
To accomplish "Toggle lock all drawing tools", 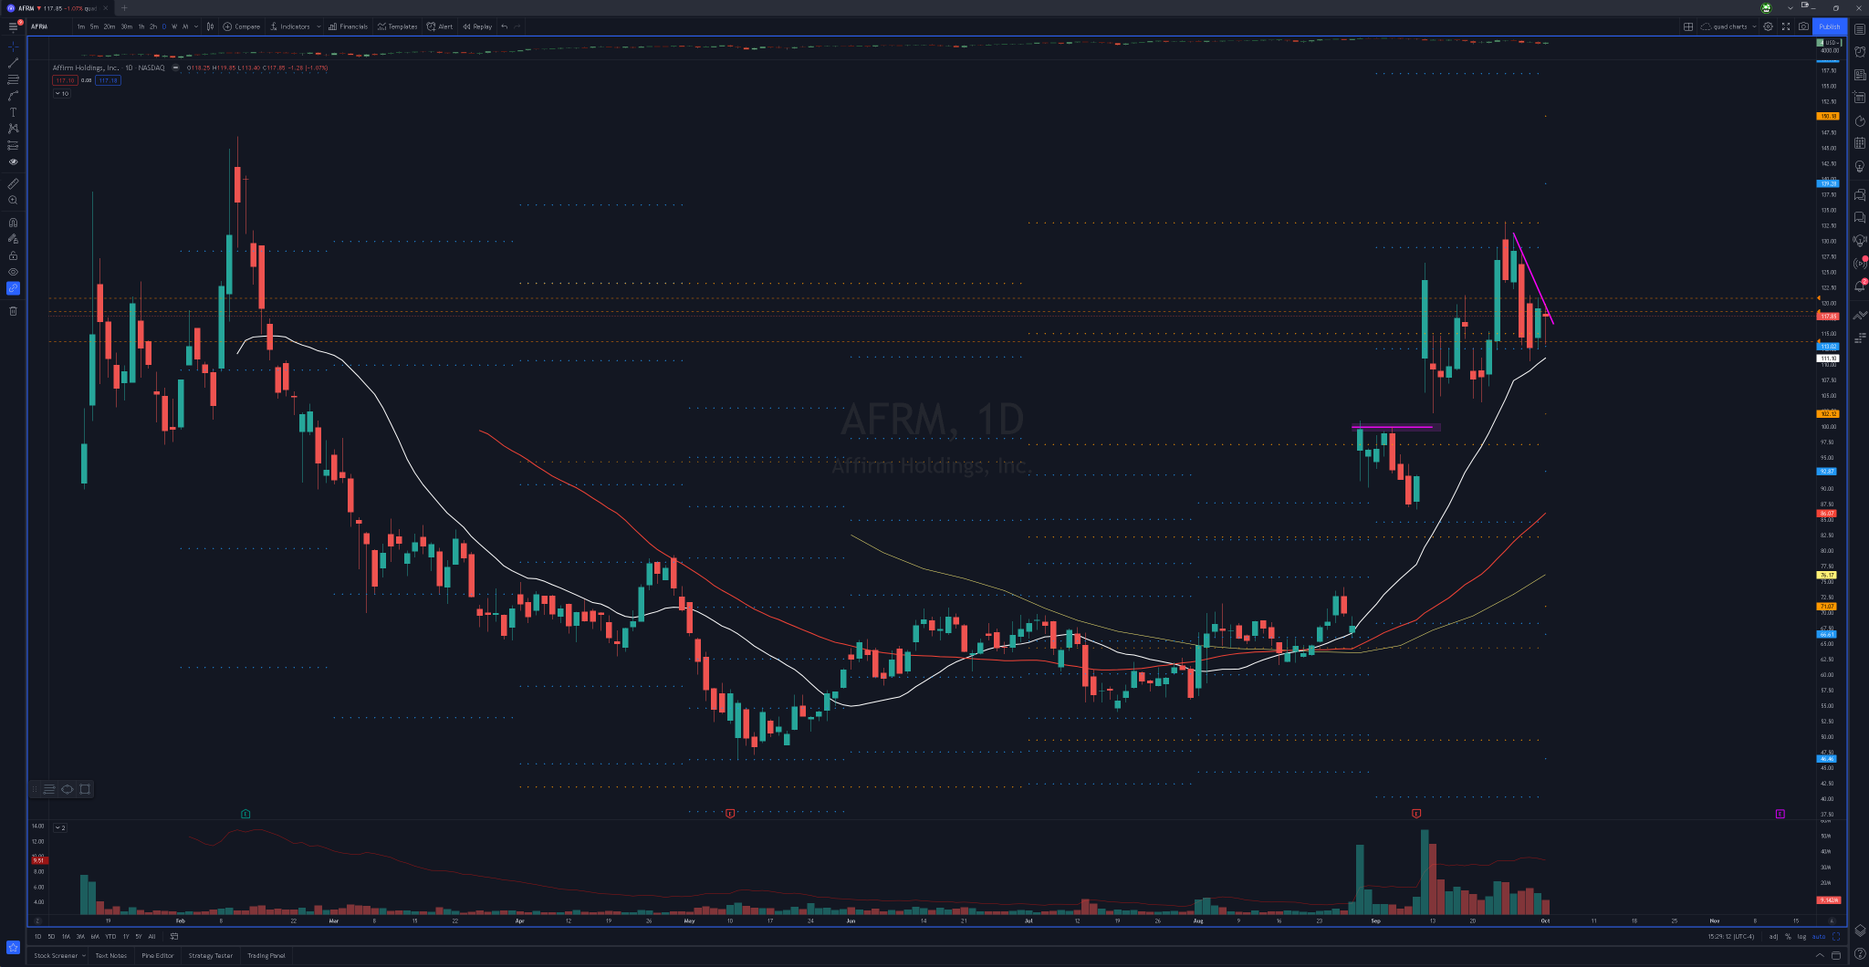I will tap(13, 255).
